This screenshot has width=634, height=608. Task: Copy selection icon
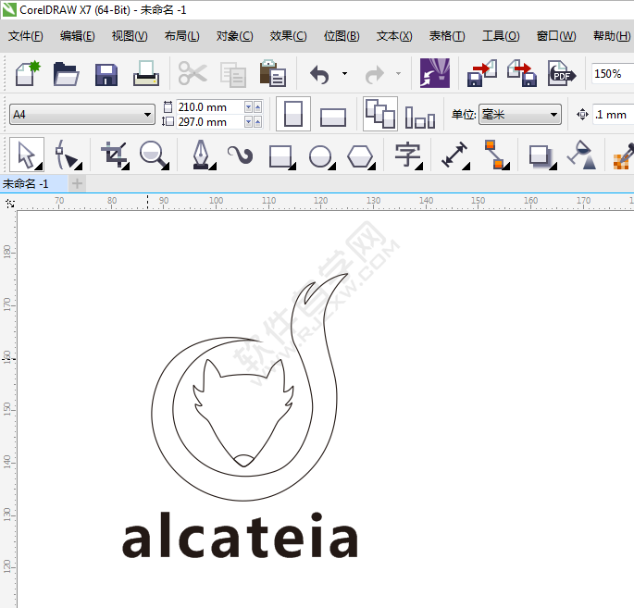233,74
